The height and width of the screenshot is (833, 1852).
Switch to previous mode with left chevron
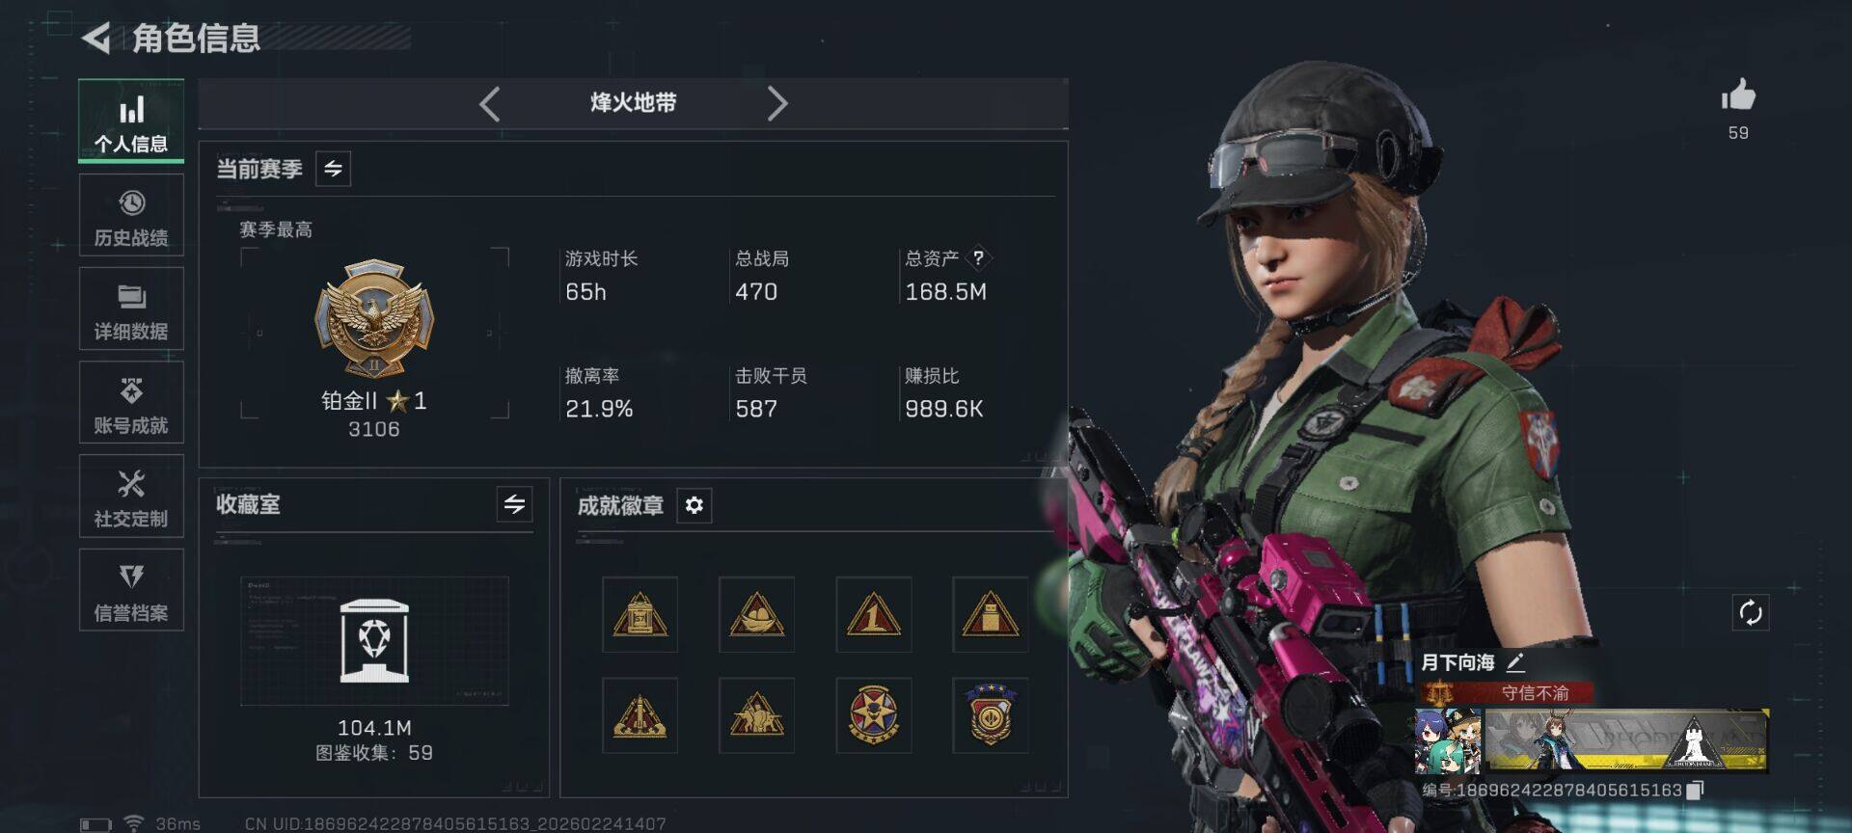tap(490, 103)
